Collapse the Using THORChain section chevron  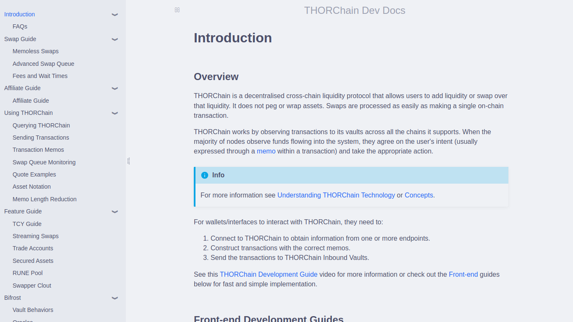[x=115, y=113]
